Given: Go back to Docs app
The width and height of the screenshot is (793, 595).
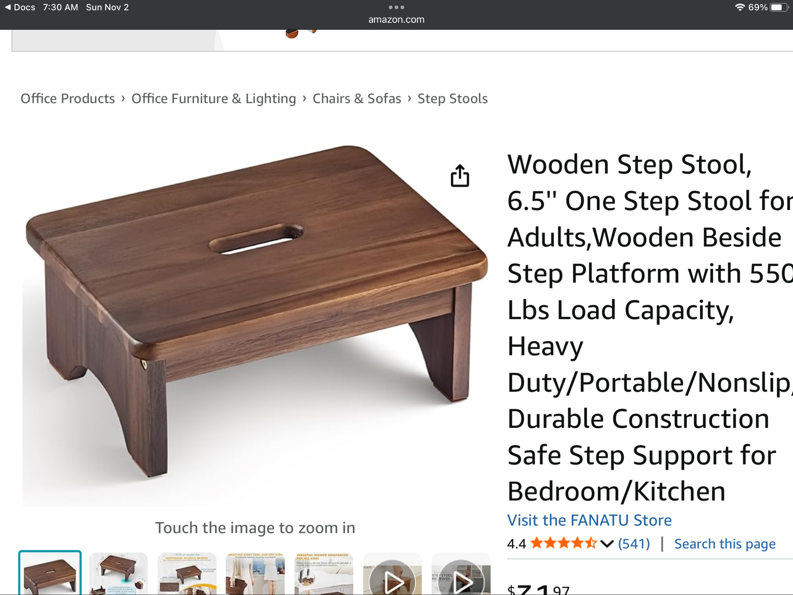Looking at the screenshot, I should pos(20,7).
